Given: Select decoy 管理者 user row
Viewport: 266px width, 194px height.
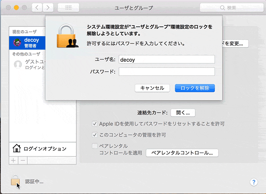Looking at the screenshot, I should (27, 43).
